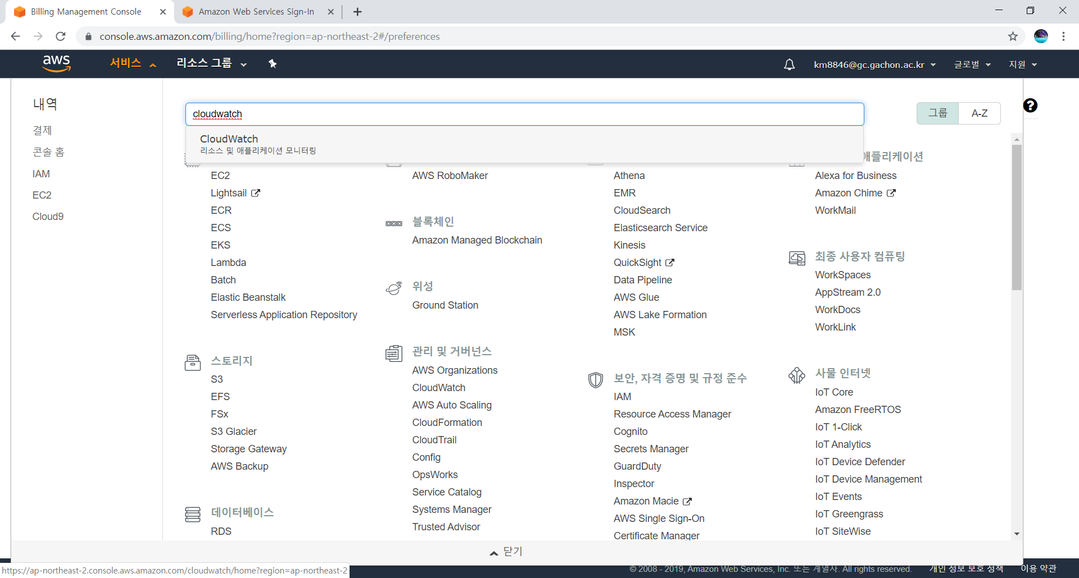Collapse the 서비스 services menu

tap(133, 63)
